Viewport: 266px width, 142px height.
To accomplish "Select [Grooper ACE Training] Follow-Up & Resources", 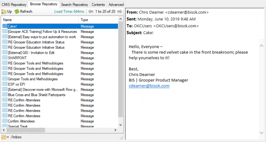I will (43, 32).
